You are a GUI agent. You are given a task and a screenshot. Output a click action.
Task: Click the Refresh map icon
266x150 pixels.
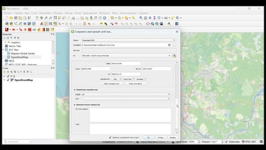[105, 18]
